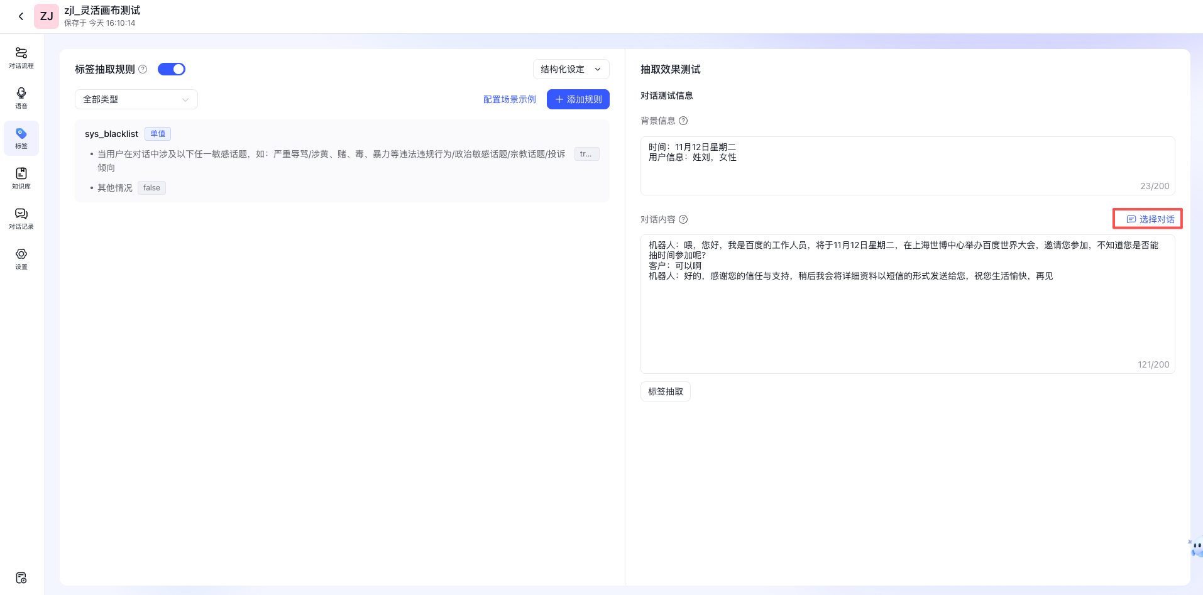
Task: Click the 配置场景示例 link
Action: (509, 99)
